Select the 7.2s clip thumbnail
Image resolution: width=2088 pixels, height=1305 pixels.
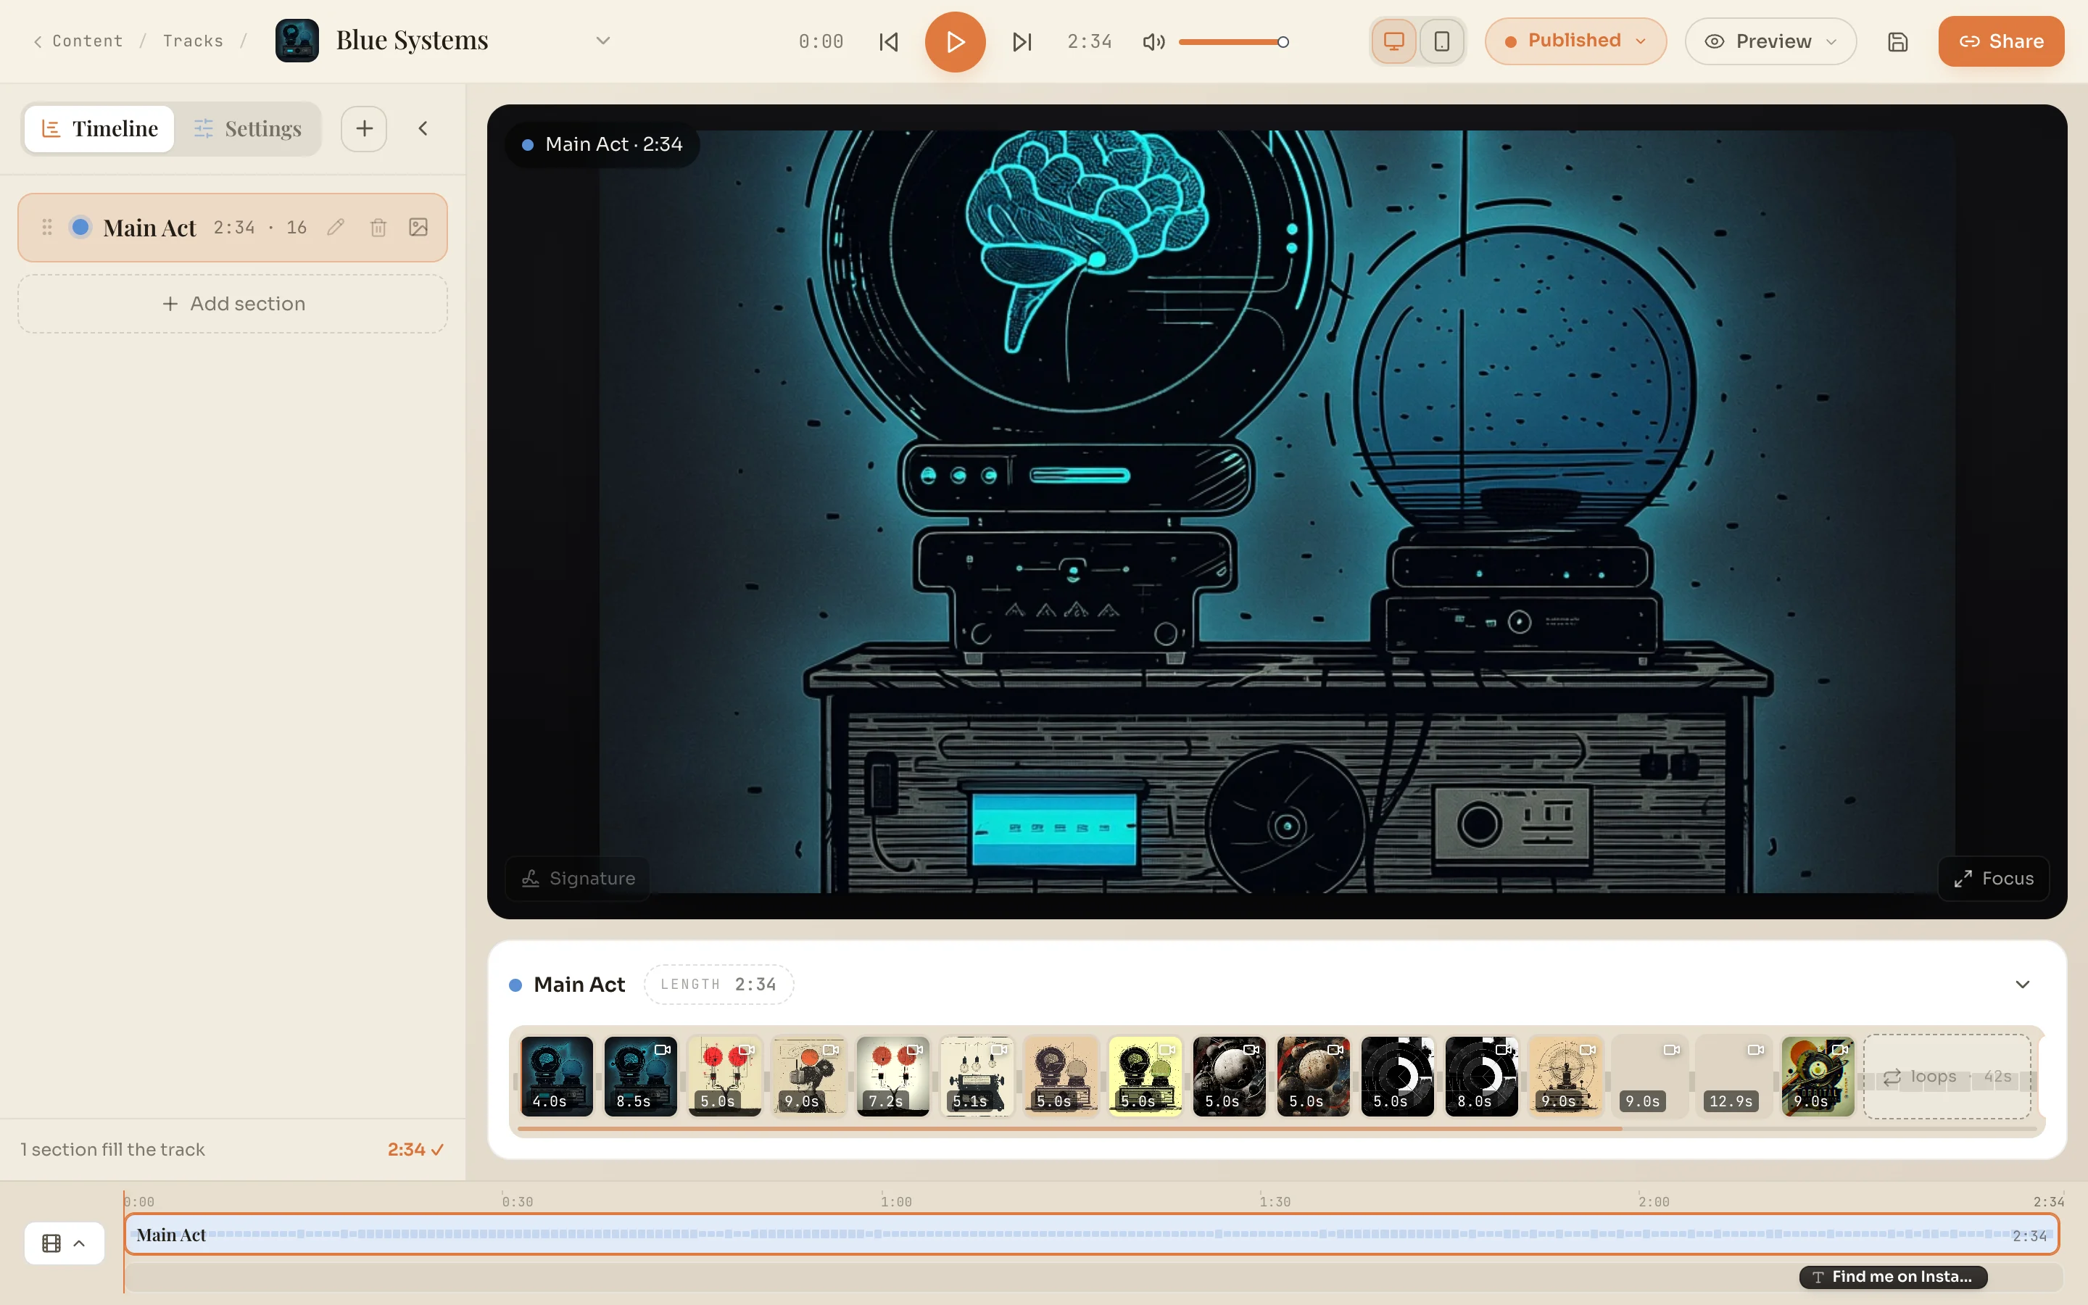[893, 1077]
